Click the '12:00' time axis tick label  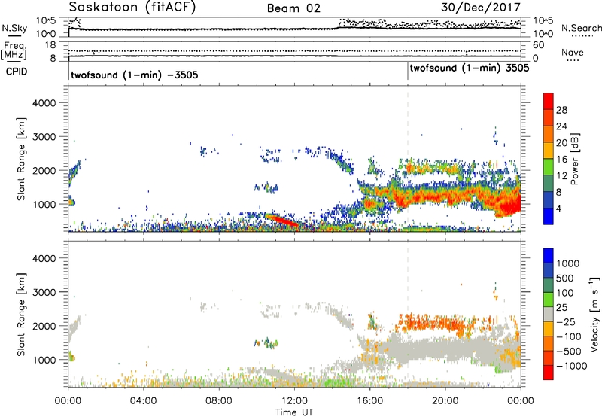pos(294,401)
